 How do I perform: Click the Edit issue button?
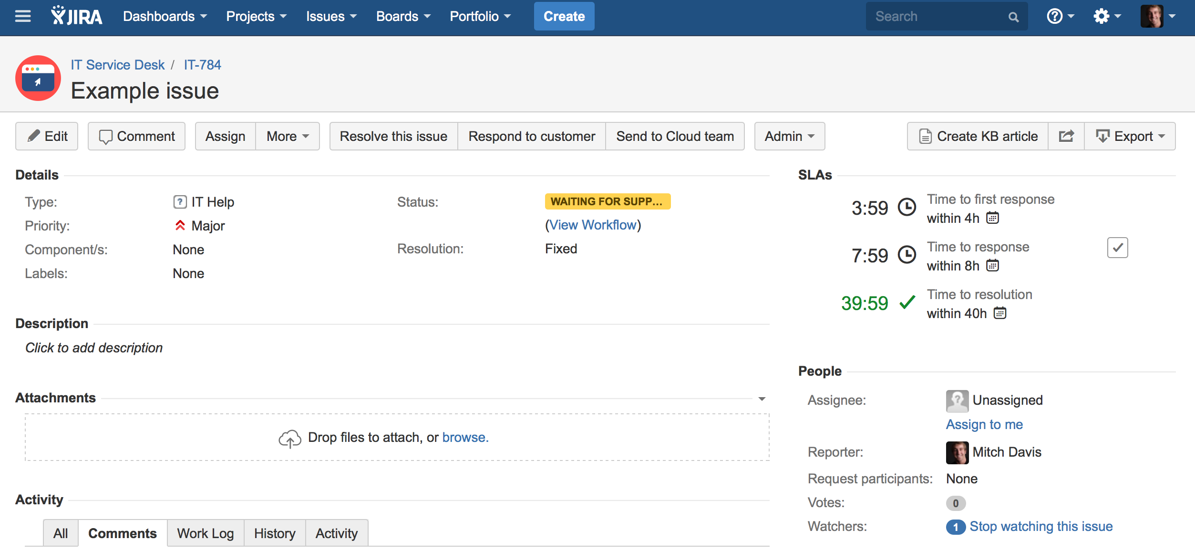[x=47, y=136]
